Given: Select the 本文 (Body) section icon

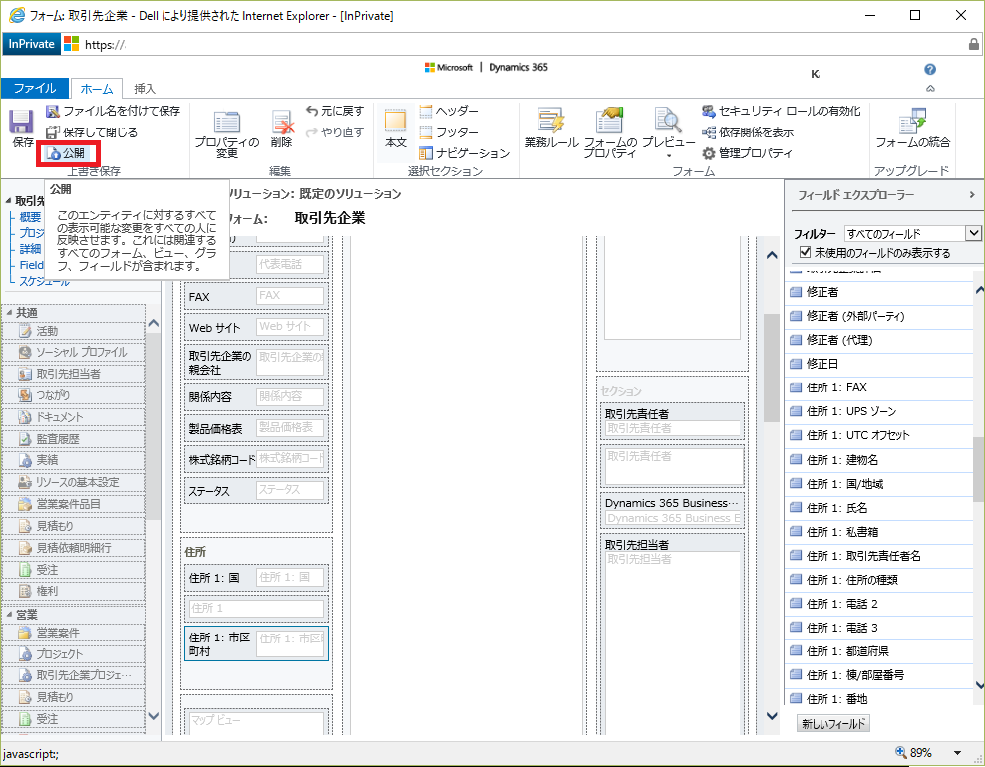Looking at the screenshot, I should pyautogui.click(x=395, y=120).
